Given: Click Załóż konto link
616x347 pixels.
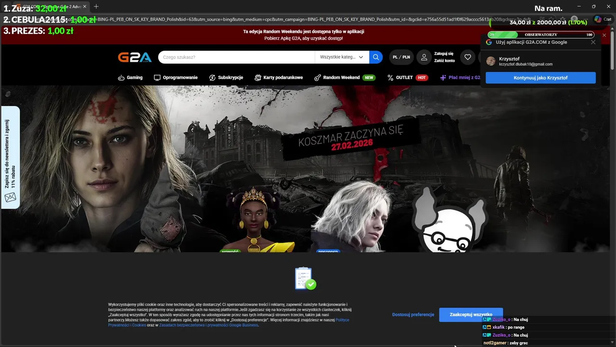Looking at the screenshot, I should pyautogui.click(x=444, y=61).
